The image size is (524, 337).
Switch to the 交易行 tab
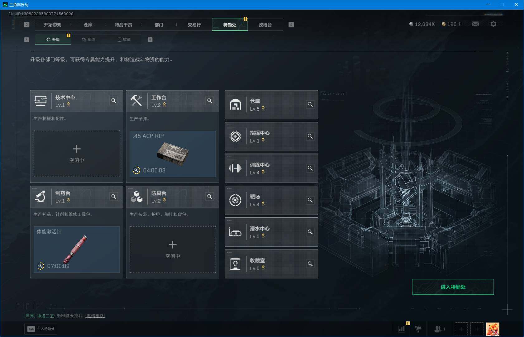[194, 25]
